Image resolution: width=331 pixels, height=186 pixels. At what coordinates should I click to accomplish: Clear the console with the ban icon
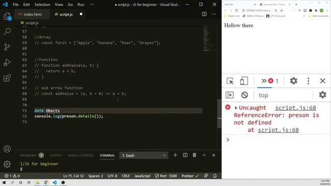coord(245,95)
